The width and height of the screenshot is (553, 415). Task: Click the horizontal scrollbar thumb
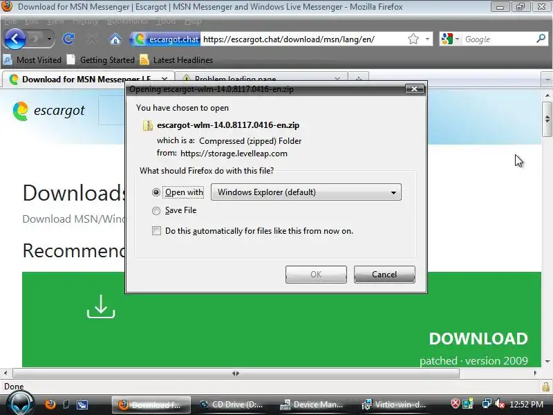(236, 373)
